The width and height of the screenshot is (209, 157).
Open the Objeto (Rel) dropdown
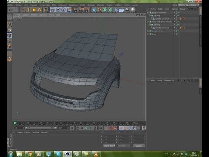point(109,146)
